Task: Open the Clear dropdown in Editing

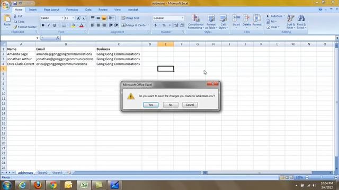Action: pos(273,27)
